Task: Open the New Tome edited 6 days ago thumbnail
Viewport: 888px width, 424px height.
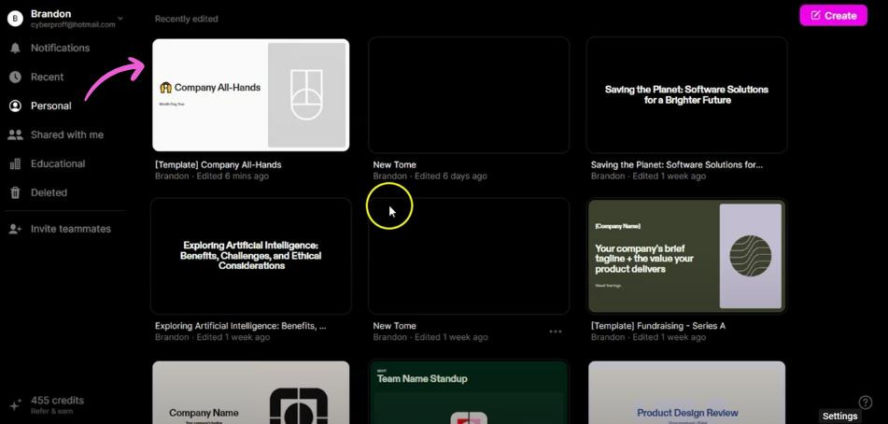Action: click(469, 95)
